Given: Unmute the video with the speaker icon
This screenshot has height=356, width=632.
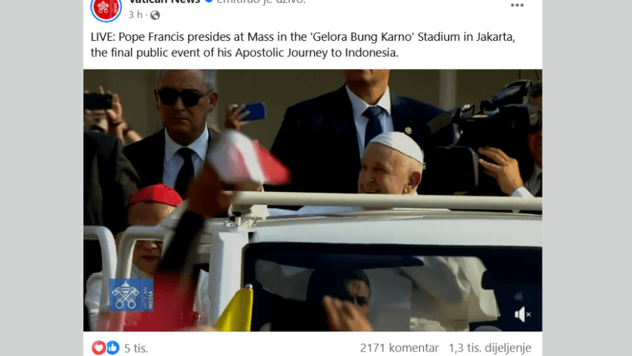Looking at the screenshot, I should tap(522, 315).
